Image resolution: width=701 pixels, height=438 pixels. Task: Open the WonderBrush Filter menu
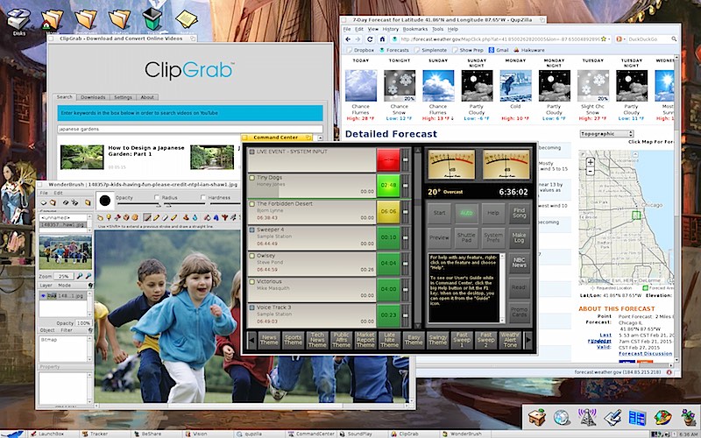point(67,330)
